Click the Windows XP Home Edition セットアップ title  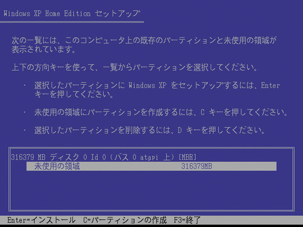tap(72, 13)
